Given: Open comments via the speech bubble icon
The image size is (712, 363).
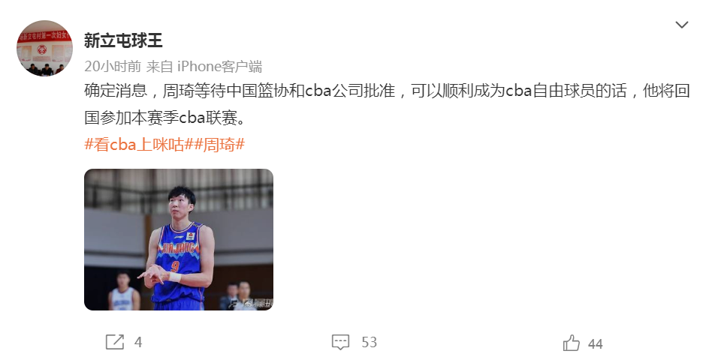Looking at the screenshot, I should 340,342.
